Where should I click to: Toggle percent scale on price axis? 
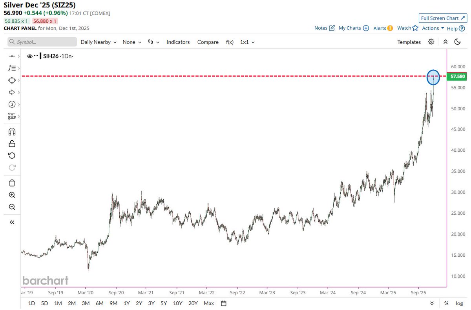coord(446,303)
